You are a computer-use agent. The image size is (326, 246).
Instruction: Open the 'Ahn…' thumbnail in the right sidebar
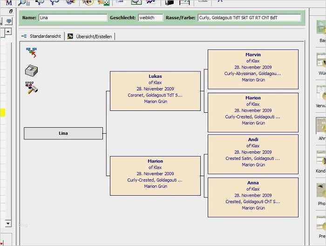[321, 125]
